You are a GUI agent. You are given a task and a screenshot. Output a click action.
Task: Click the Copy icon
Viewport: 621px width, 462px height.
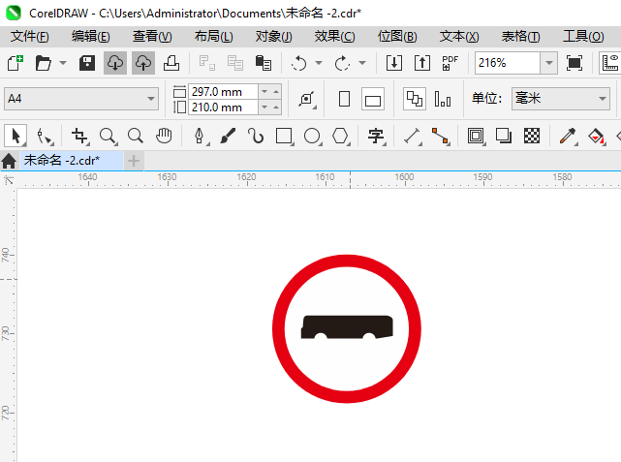235,63
